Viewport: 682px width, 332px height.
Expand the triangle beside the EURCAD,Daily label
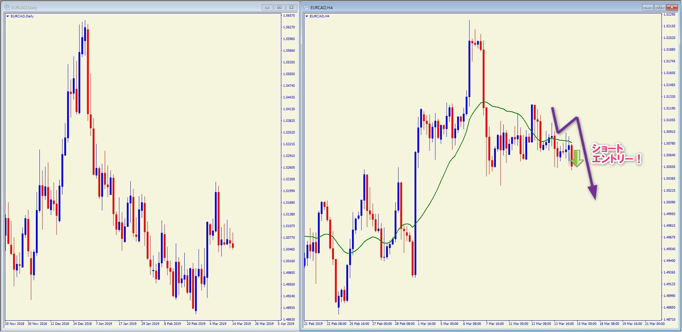coord(7,16)
